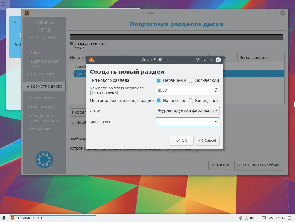Click the clock showing 13:00
295x222 pixels.
280,218
